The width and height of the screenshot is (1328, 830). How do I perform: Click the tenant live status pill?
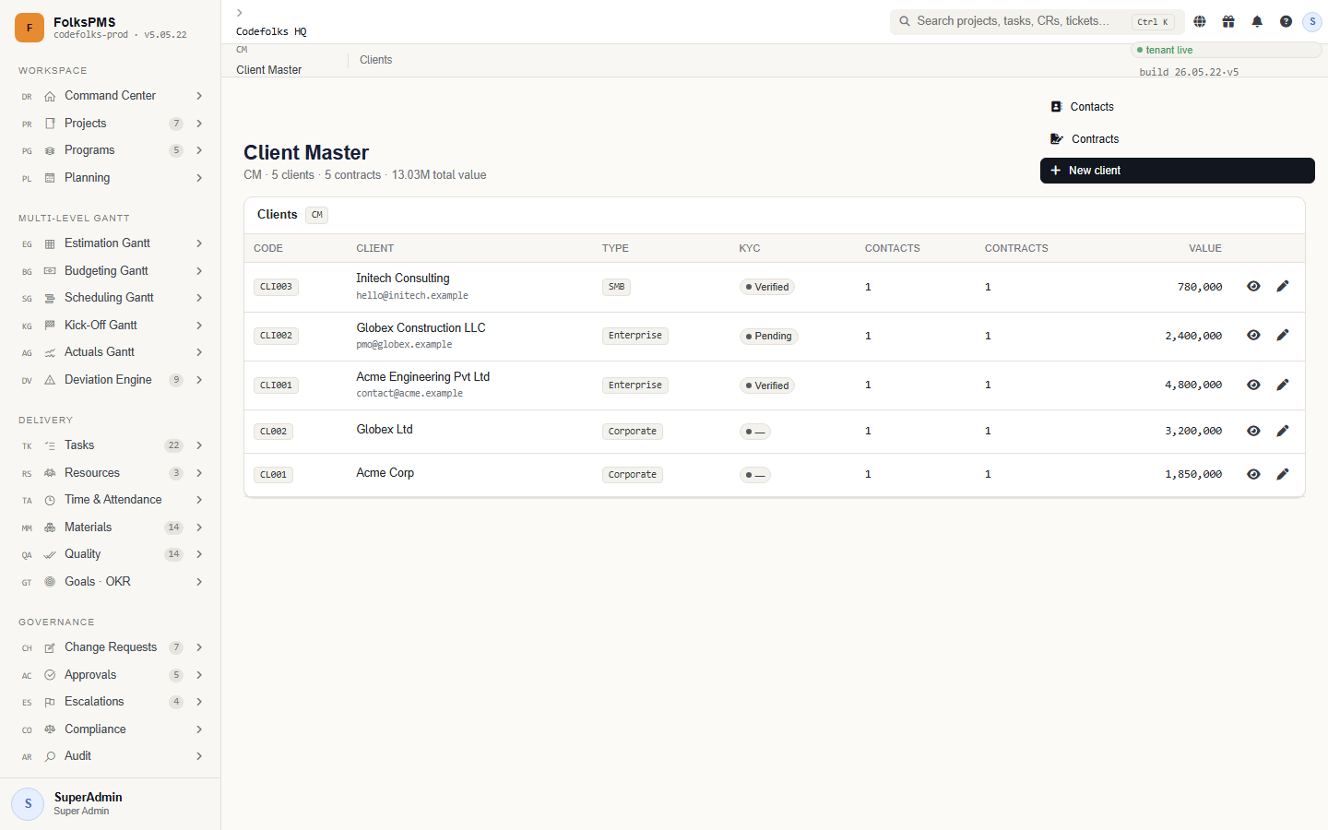(x=1226, y=50)
